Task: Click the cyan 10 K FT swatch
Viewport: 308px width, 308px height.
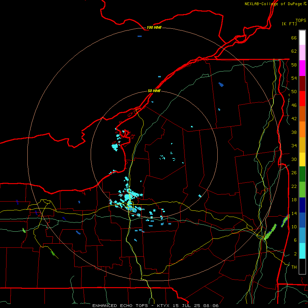Action: [302, 251]
